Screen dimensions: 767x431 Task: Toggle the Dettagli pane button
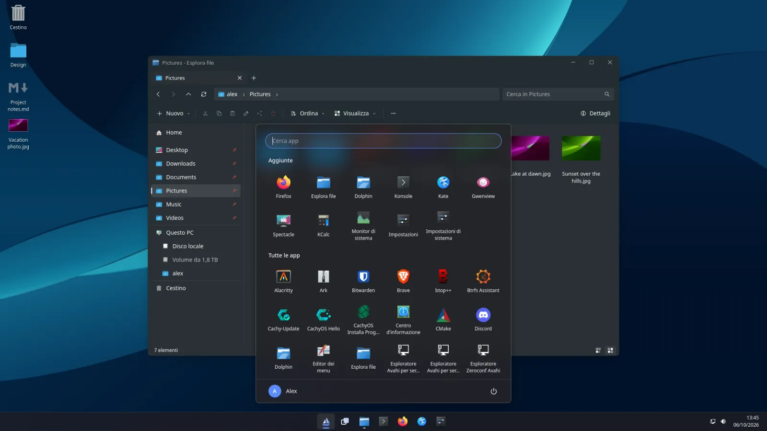coord(595,113)
